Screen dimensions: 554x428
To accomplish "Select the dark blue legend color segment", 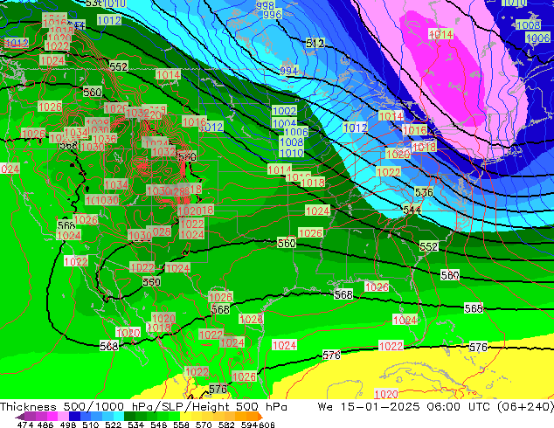I will tap(74, 417).
